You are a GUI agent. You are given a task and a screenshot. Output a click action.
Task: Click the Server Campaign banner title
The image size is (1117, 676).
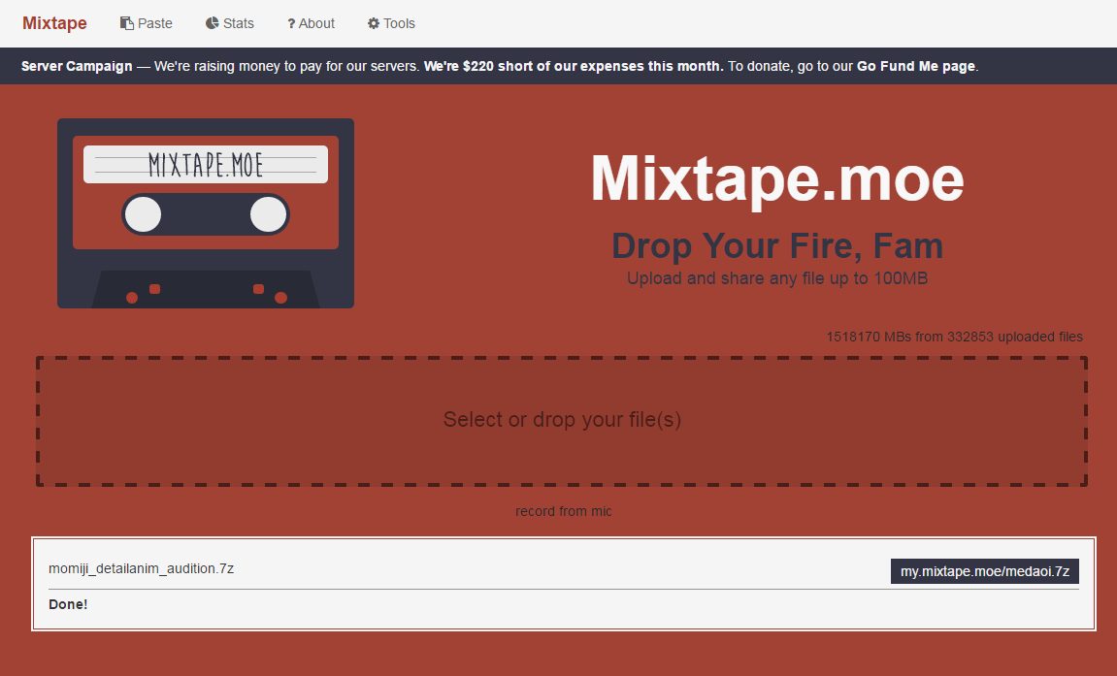pyautogui.click(x=77, y=66)
